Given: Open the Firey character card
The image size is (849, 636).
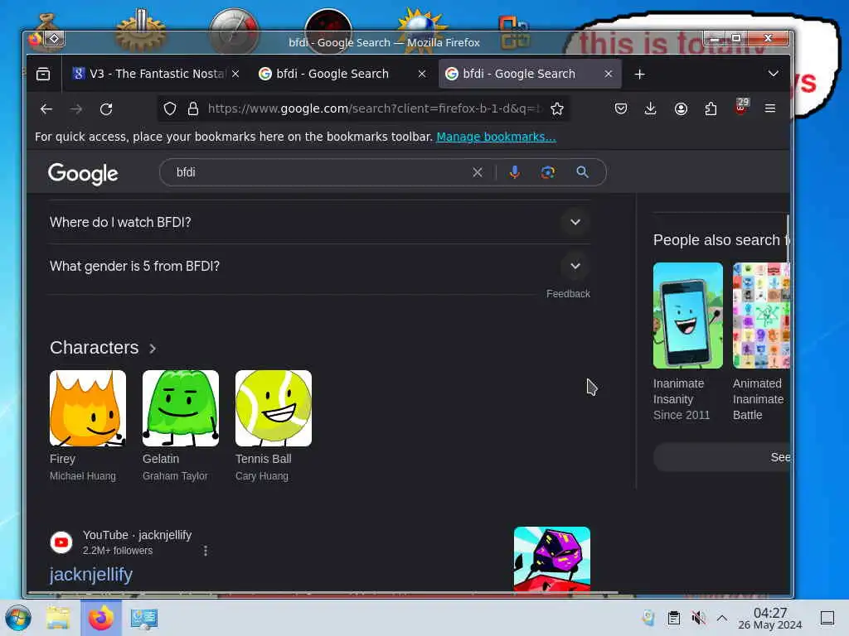Looking at the screenshot, I should 88,426.
